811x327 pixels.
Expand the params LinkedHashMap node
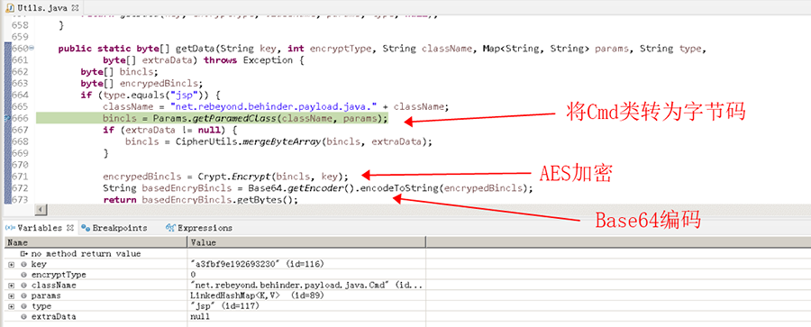(12, 295)
